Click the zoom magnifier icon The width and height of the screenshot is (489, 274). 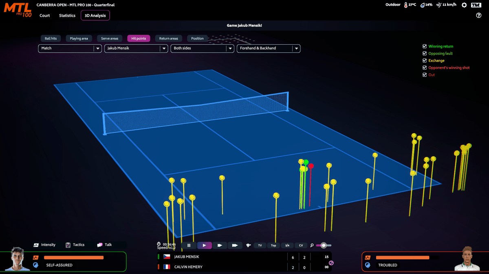tap(312, 245)
